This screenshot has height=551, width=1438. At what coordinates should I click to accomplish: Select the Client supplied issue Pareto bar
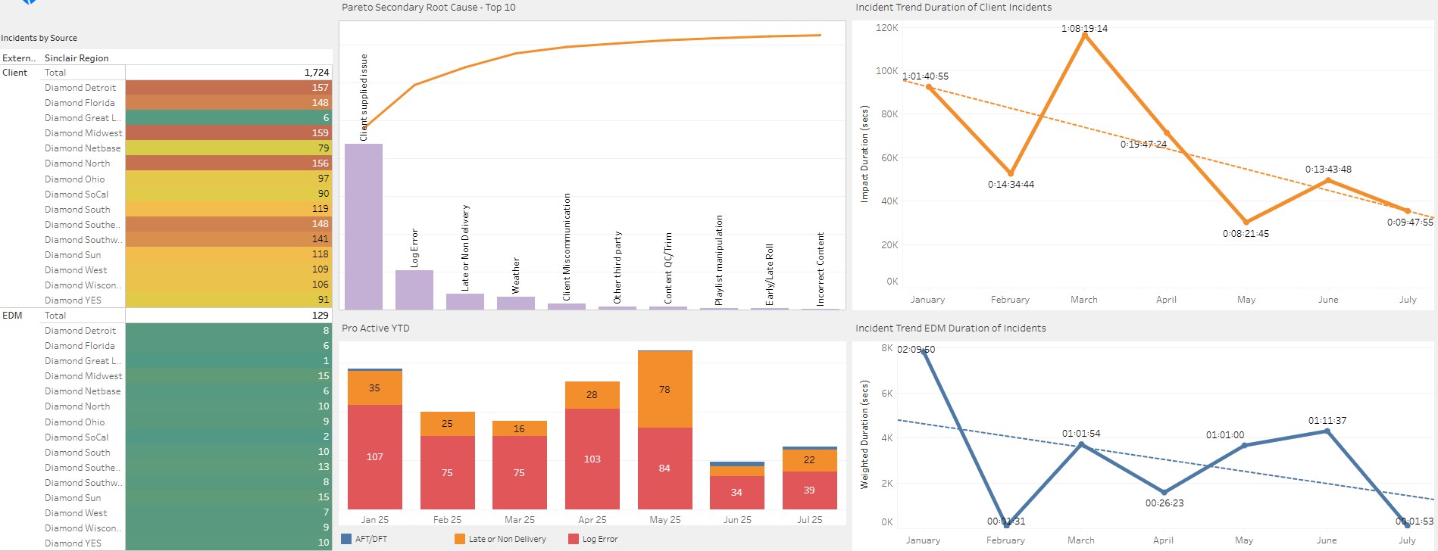tap(364, 226)
